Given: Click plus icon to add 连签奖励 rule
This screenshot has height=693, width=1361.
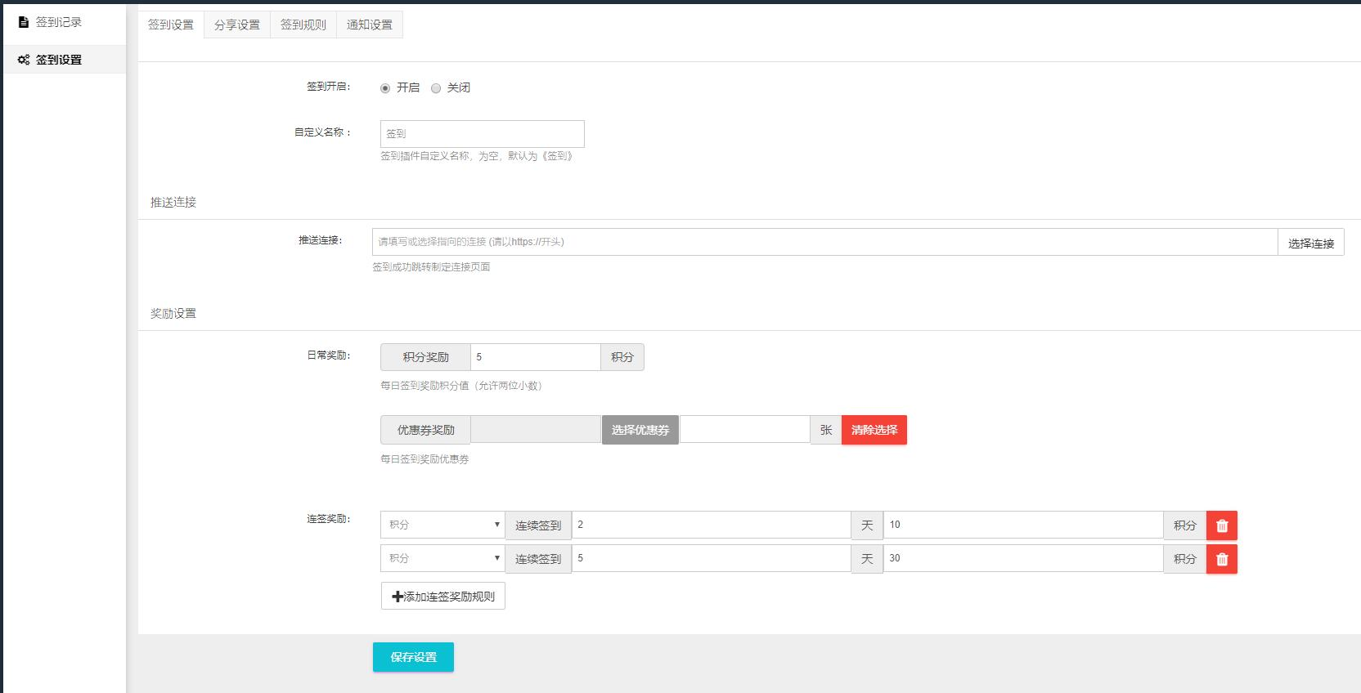Looking at the screenshot, I should click(x=398, y=597).
